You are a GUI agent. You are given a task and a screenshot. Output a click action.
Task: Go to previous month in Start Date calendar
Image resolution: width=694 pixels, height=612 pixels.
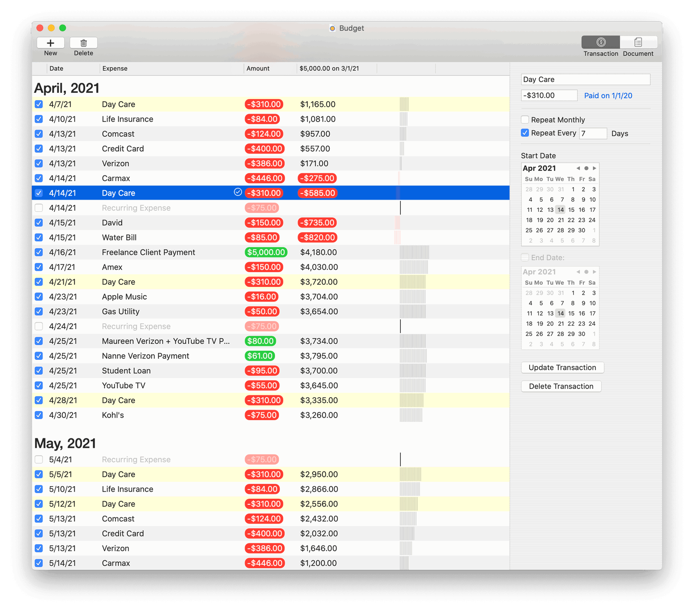tap(578, 168)
